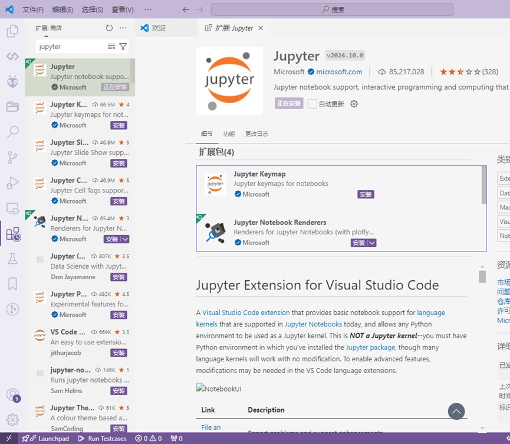Open the remote window status icon
This screenshot has height=444, width=510.
pyautogui.click(x=9, y=439)
